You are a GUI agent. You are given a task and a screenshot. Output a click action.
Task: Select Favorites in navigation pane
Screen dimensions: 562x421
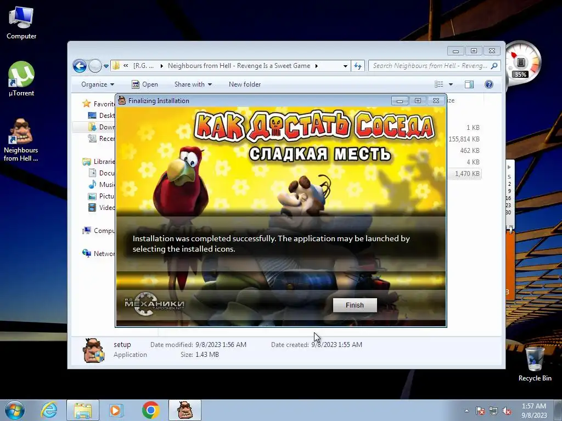tap(98, 104)
